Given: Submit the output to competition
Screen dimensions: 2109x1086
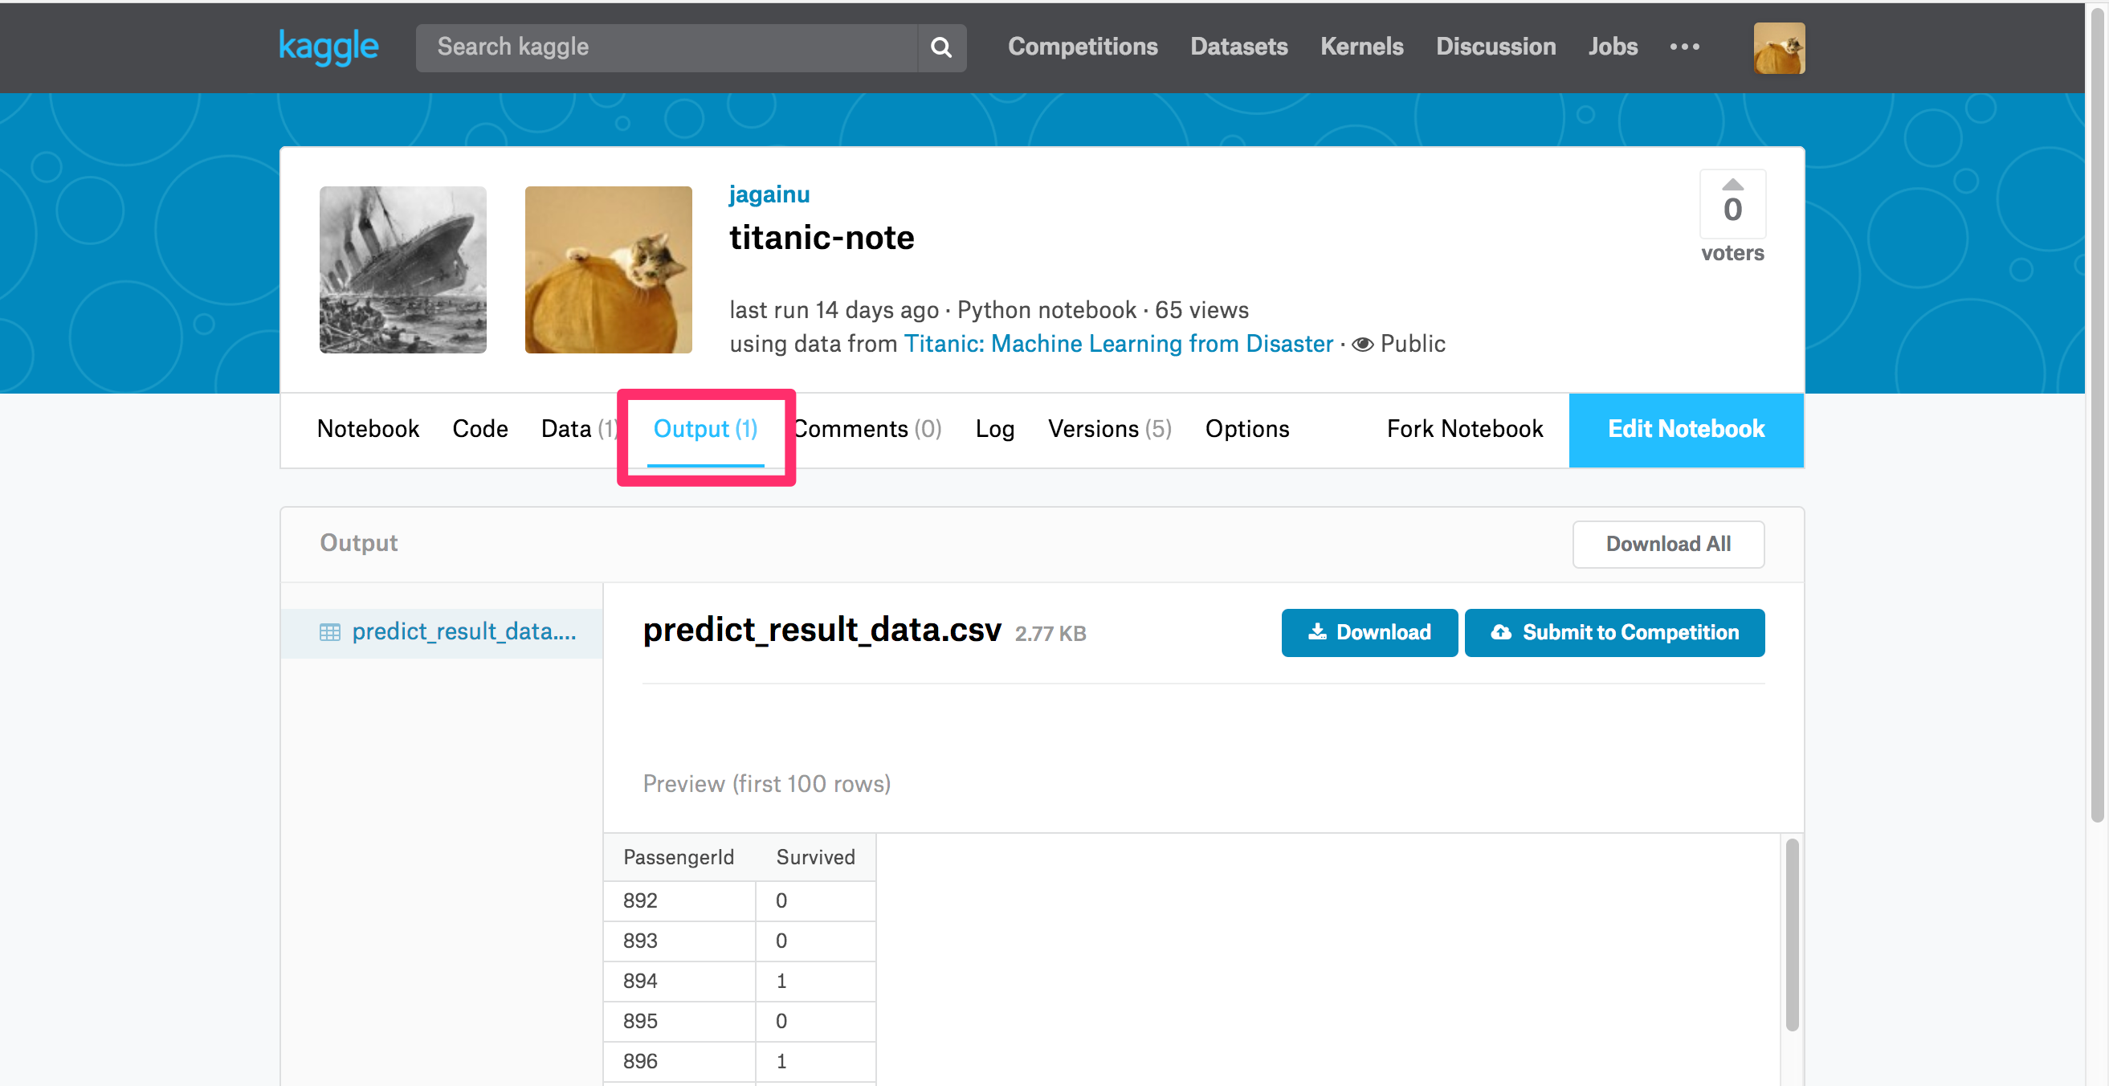Looking at the screenshot, I should point(1613,632).
